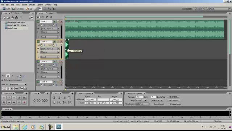The width and height of the screenshot is (232, 131).
Task: Show Effects (fx) track controls
Action: 43,17
